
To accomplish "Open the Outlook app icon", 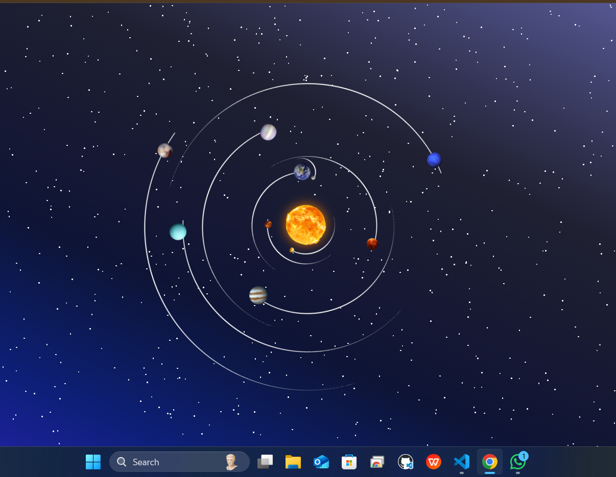I will coord(321,462).
